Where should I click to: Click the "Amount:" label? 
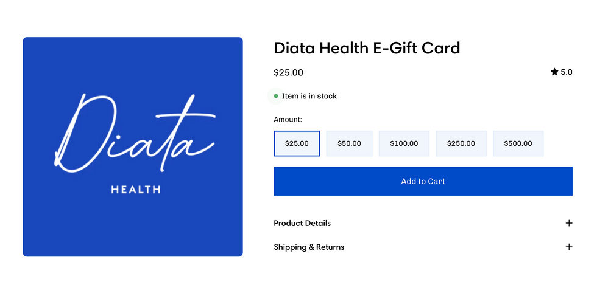coord(288,120)
